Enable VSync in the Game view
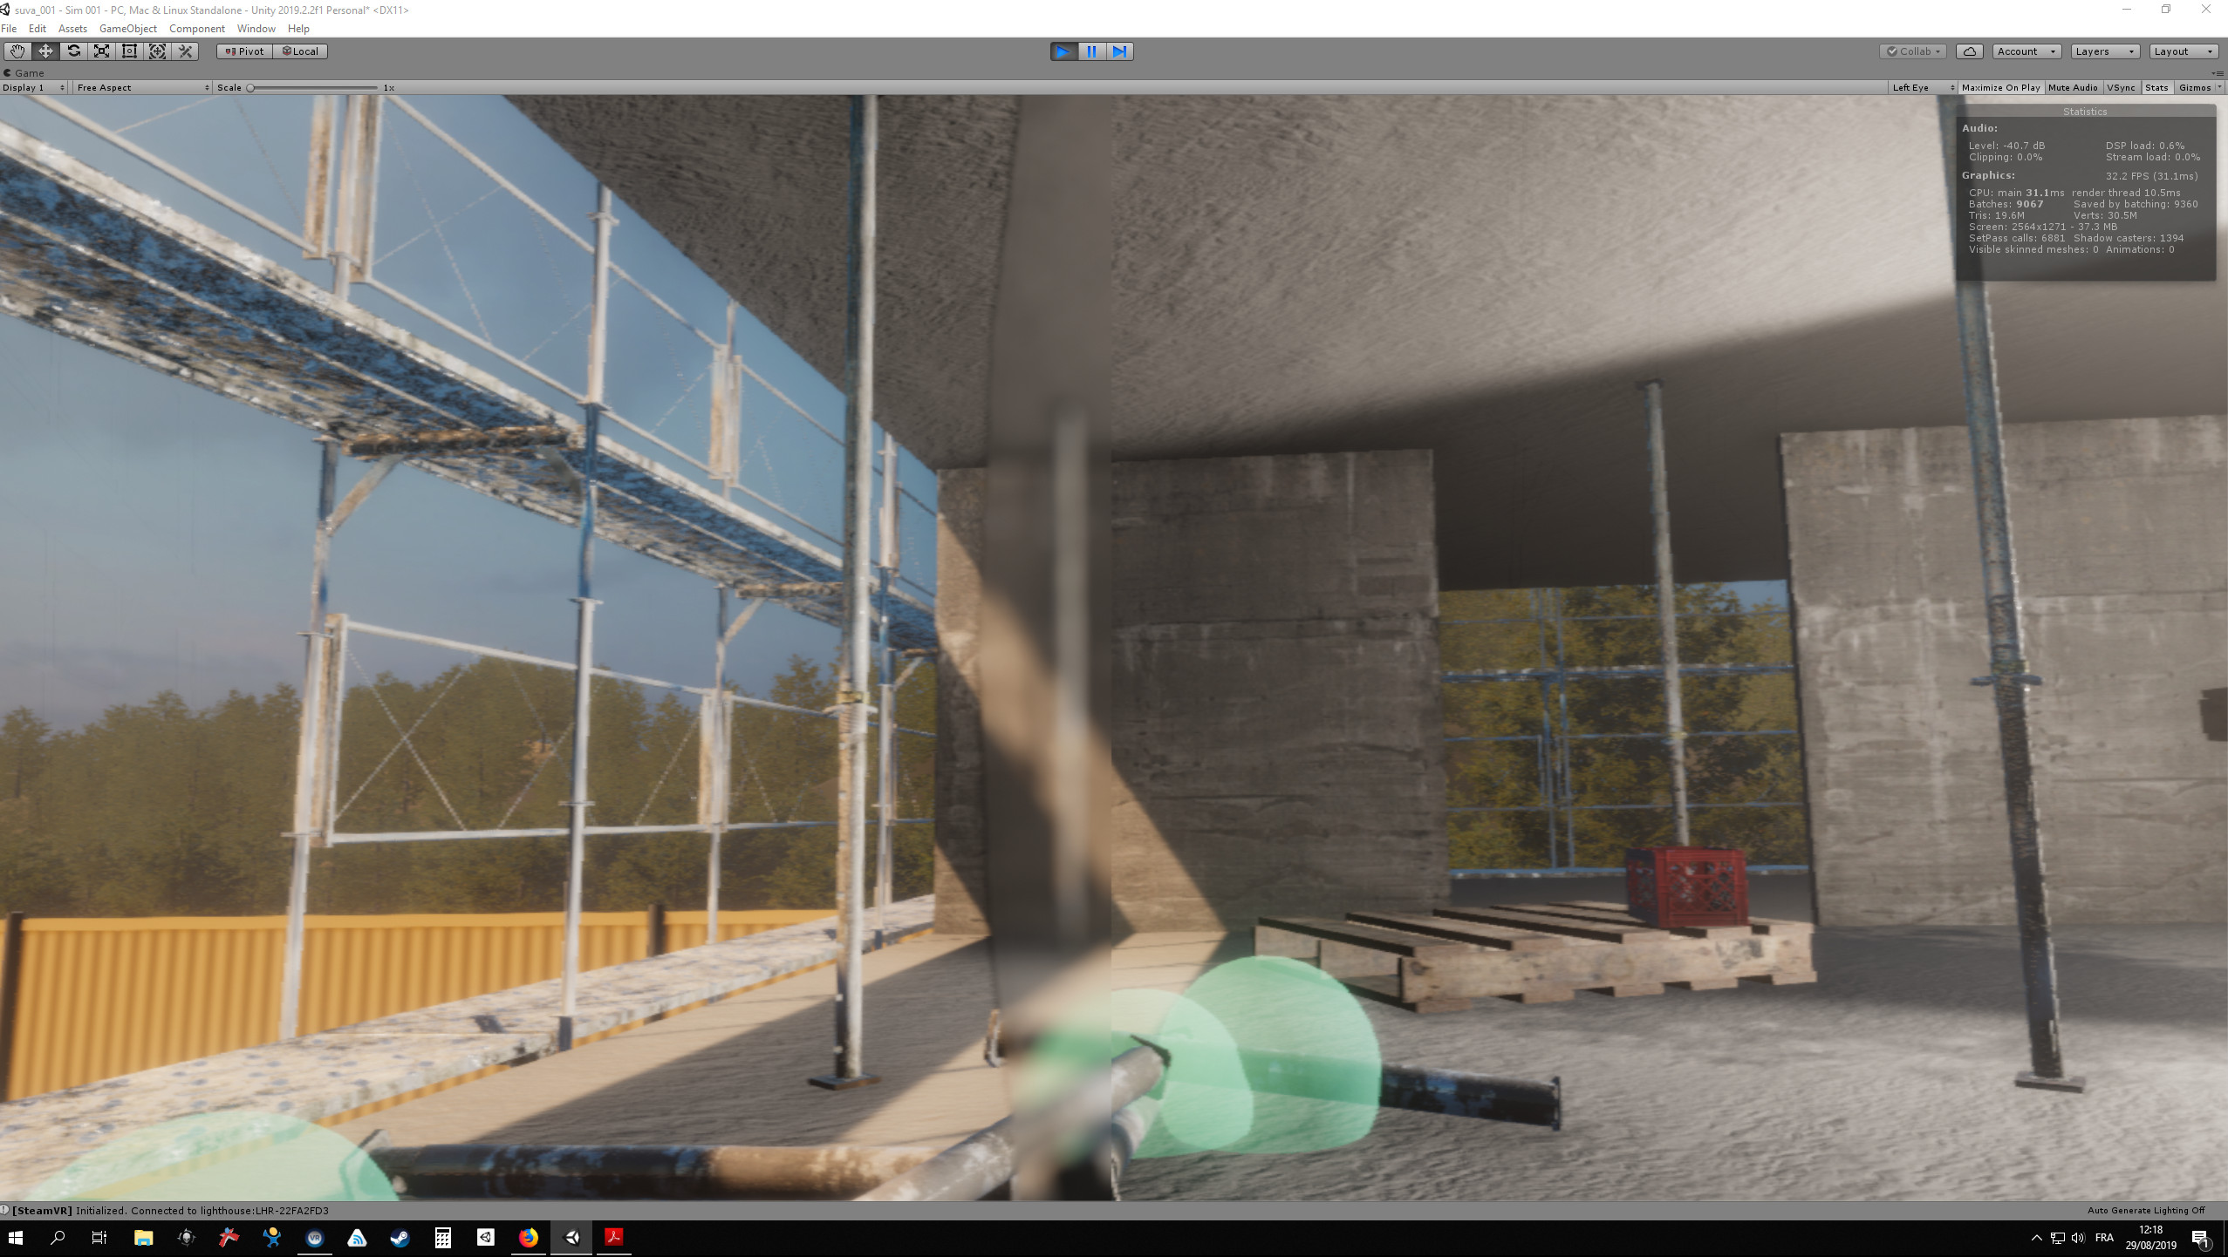Image resolution: width=2228 pixels, height=1257 pixels. (2120, 87)
